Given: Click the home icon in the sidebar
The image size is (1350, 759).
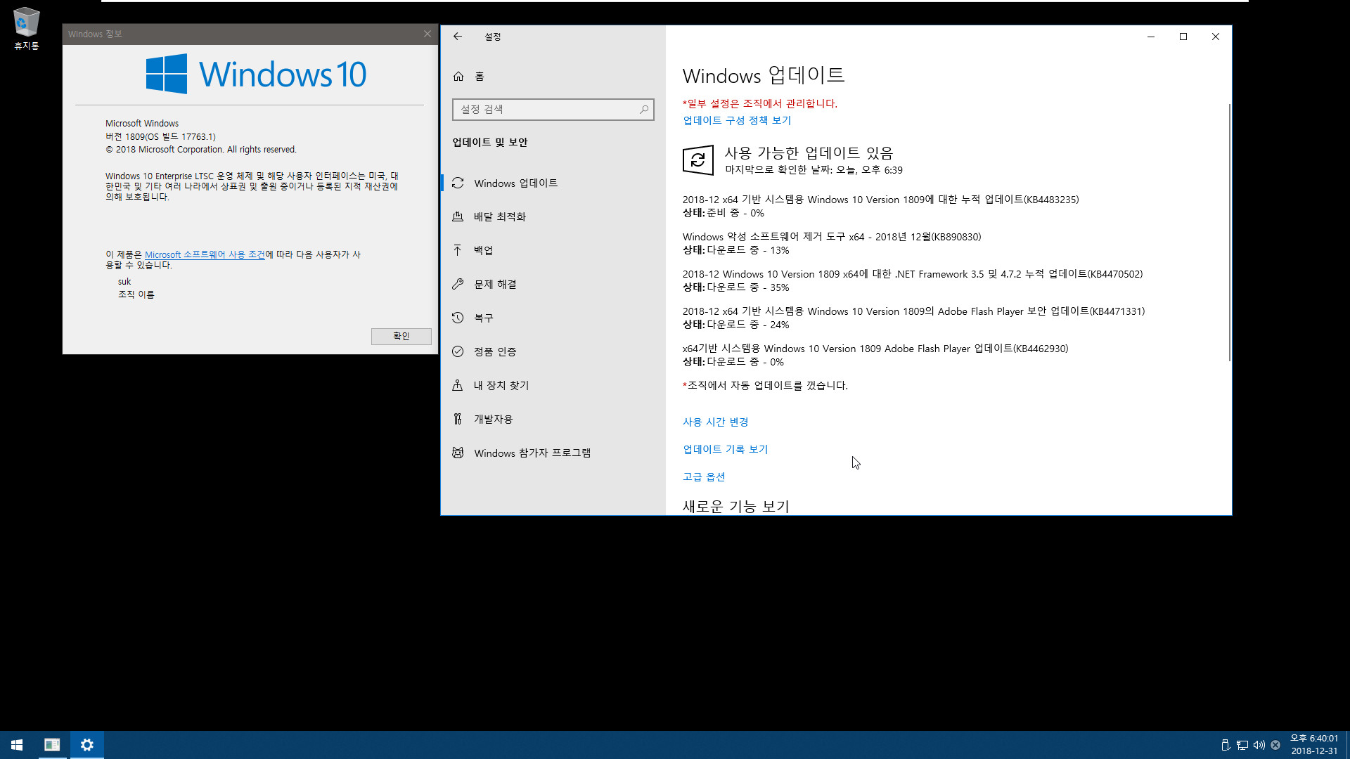Looking at the screenshot, I should point(458,76).
